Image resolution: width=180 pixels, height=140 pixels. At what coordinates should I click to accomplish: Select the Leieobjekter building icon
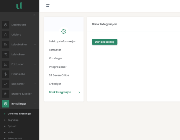click(x=6, y=45)
